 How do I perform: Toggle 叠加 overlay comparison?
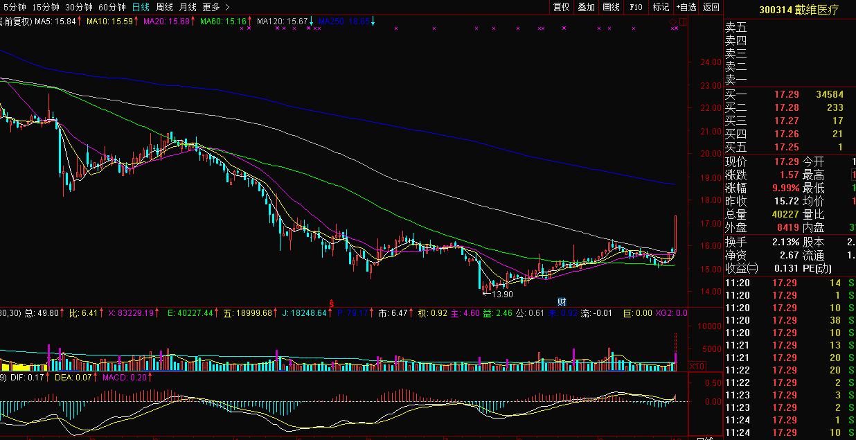pos(586,7)
